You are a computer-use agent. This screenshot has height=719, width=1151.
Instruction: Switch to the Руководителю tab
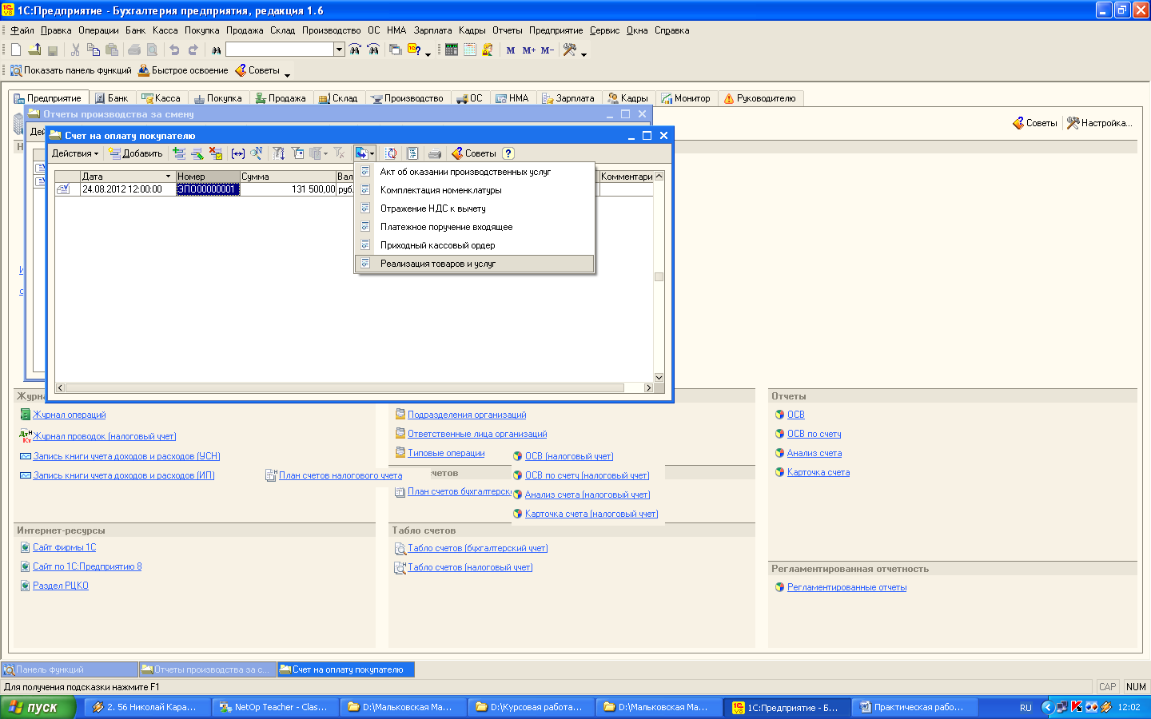[x=759, y=98]
